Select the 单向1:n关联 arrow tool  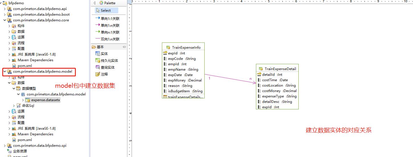tap(108, 25)
